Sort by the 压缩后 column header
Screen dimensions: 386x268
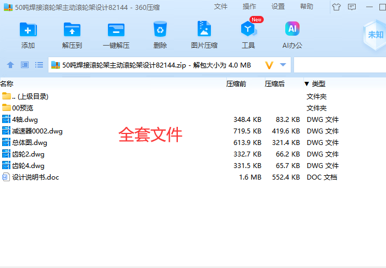coord(274,84)
